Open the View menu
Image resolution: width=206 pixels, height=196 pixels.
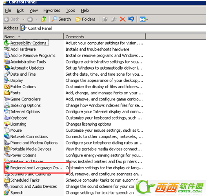(33, 11)
